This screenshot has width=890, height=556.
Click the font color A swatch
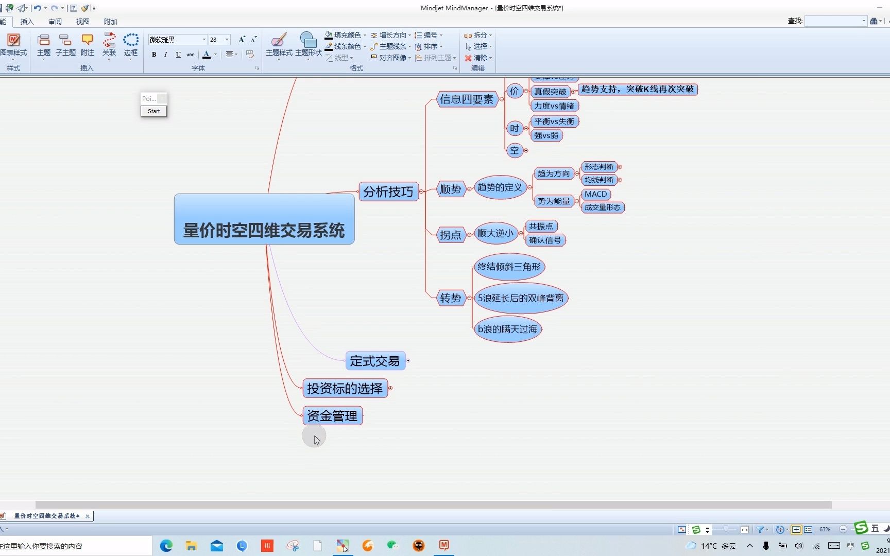tap(207, 55)
